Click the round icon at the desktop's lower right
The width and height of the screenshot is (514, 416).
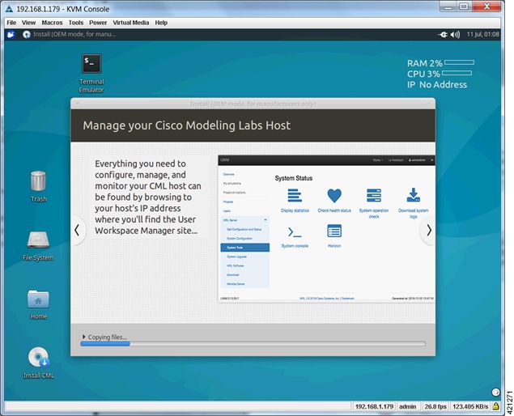(x=495, y=392)
